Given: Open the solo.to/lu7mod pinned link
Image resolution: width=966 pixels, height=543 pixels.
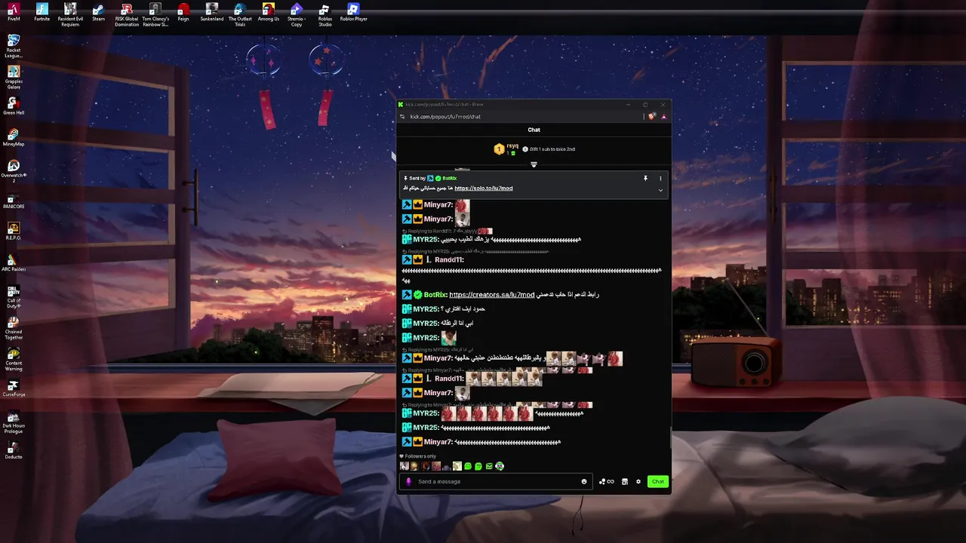Looking at the screenshot, I should coord(484,189).
